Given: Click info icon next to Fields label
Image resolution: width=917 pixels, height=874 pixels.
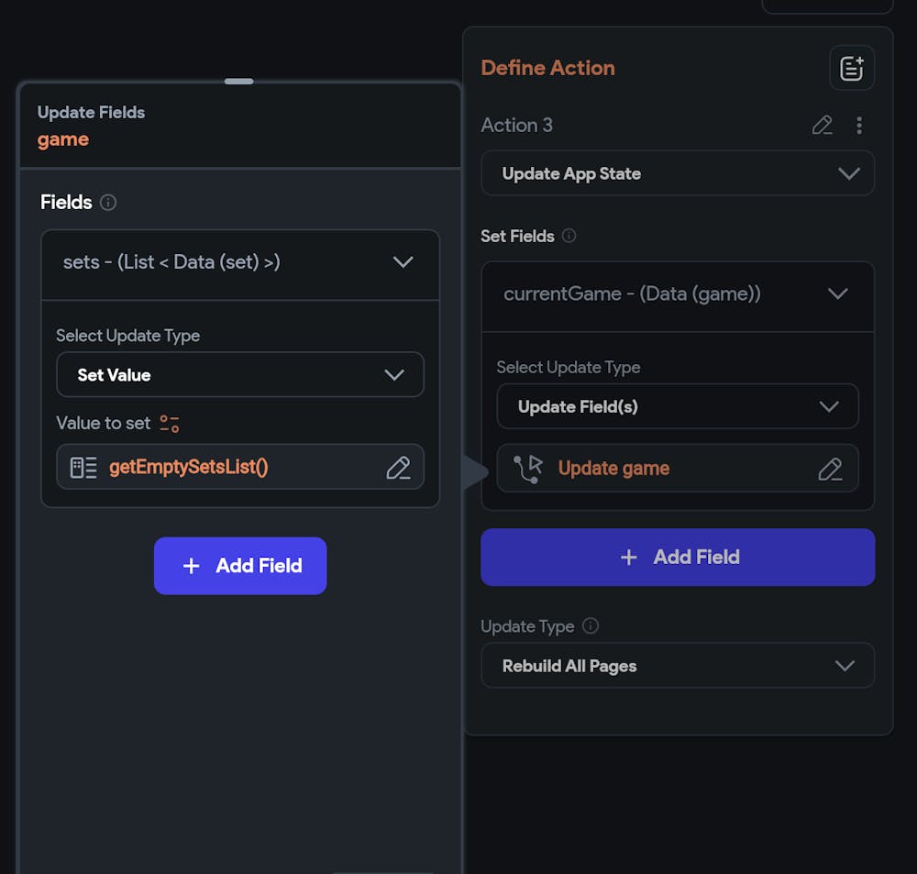Looking at the screenshot, I should click(x=108, y=203).
